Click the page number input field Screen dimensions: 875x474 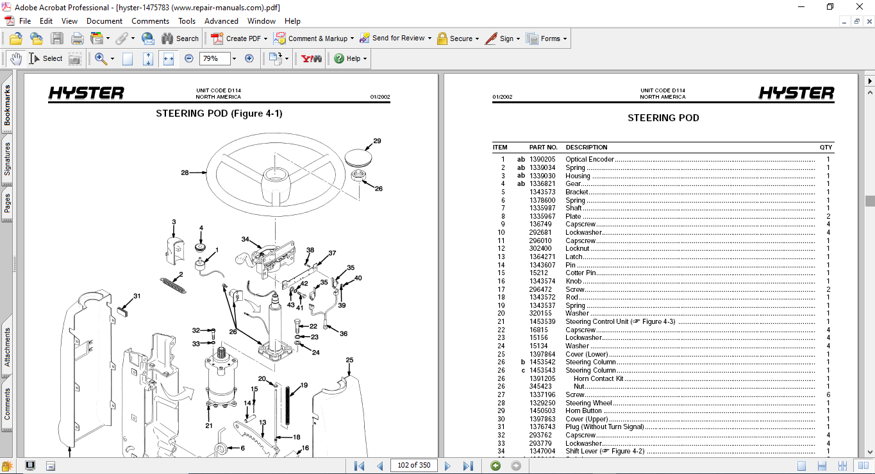(x=413, y=466)
